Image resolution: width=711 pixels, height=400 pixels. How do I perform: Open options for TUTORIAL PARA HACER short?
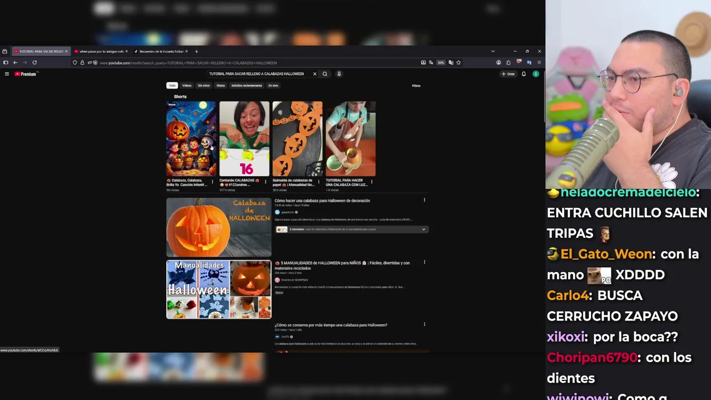pos(372,182)
